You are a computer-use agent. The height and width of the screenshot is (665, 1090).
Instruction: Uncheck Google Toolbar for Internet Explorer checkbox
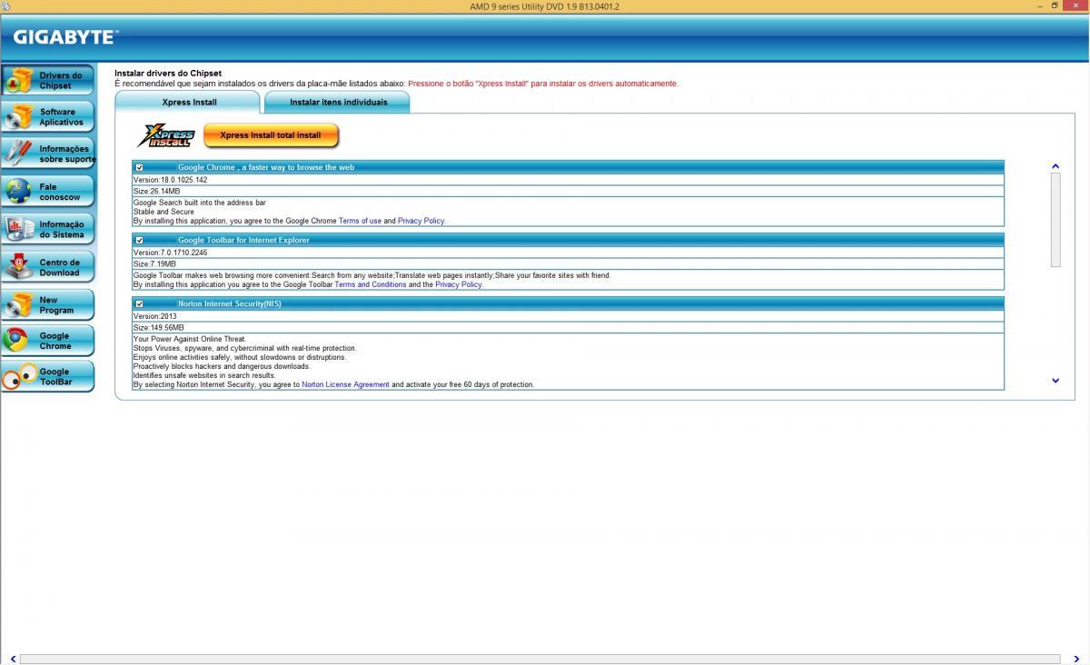pyautogui.click(x=139, y=240)
